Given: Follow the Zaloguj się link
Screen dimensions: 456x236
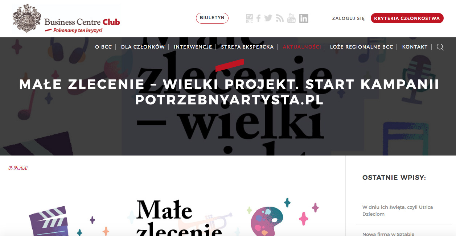Looking at the screenshot, I should click(348, 18).
